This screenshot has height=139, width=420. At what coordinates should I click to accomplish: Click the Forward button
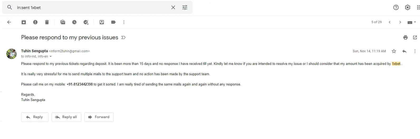coord(99,117)
